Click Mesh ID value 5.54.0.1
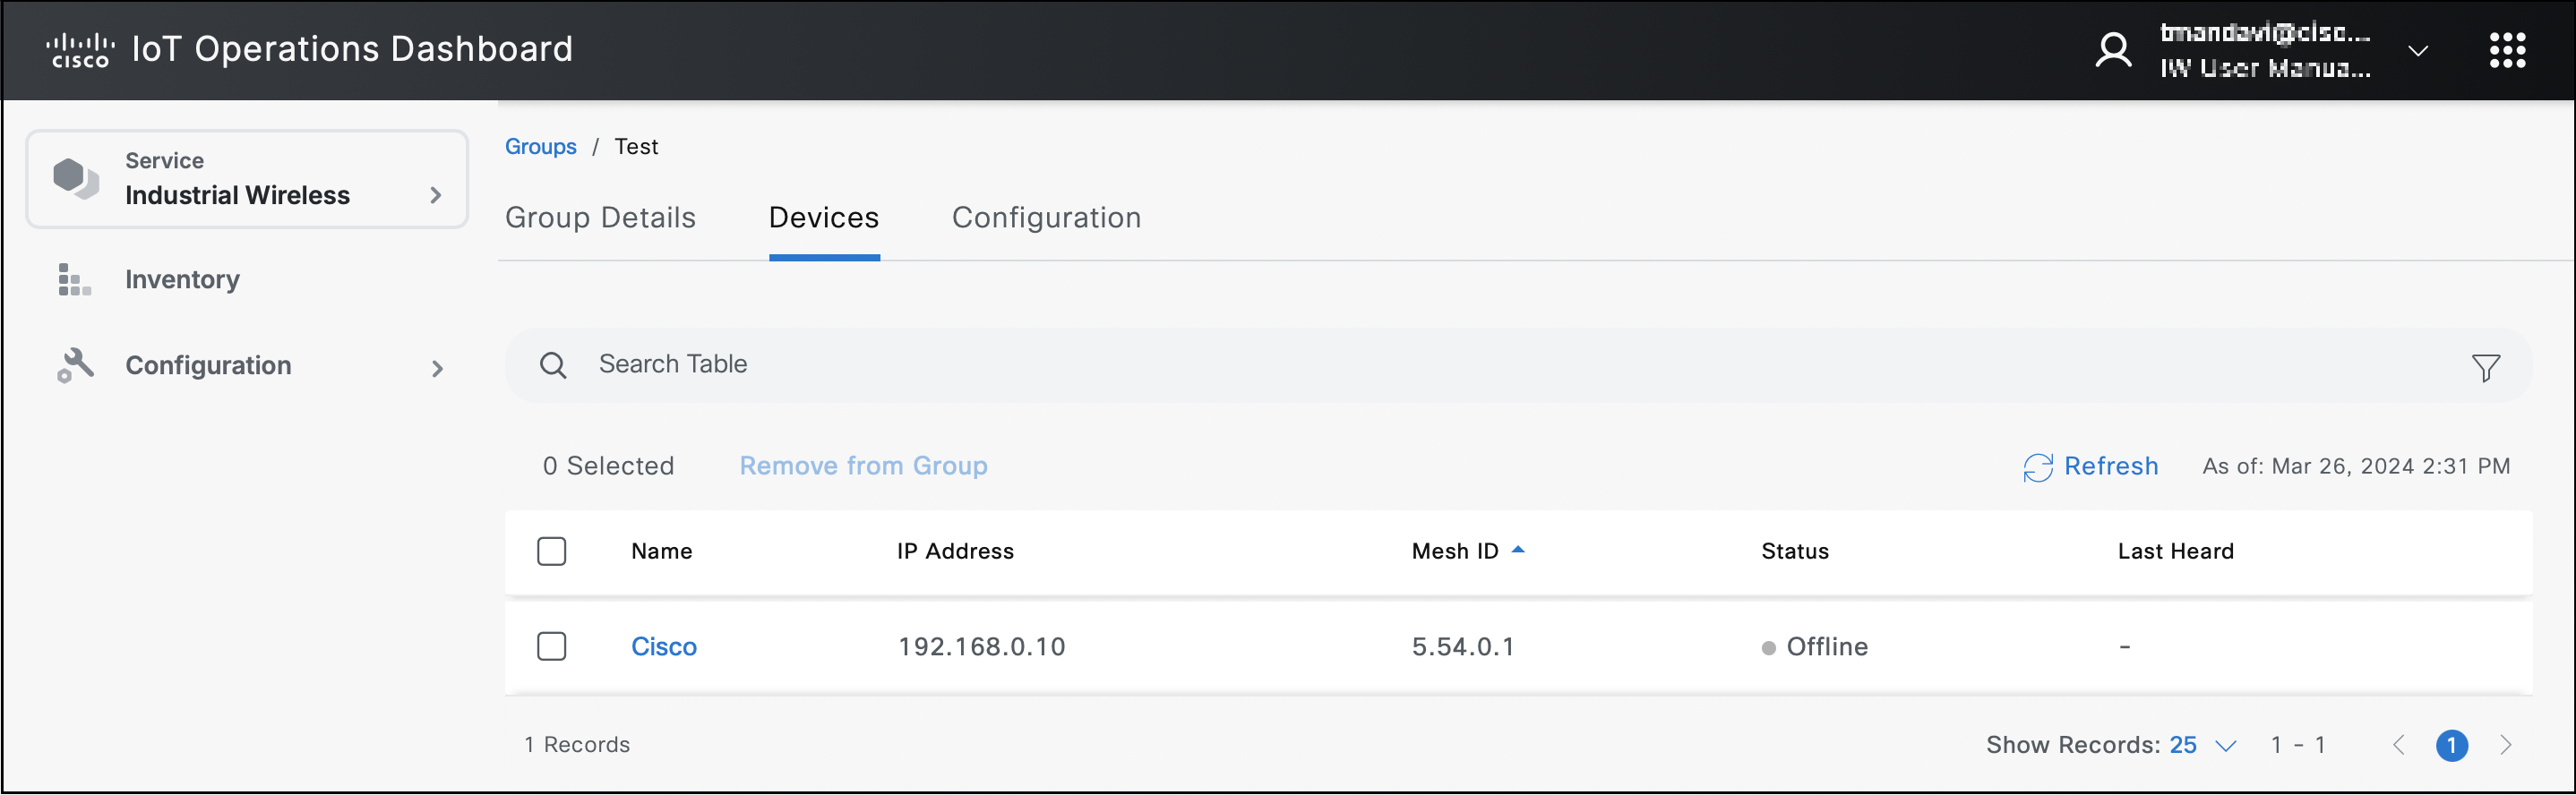This screenshot has height=795, width=2576. [1463, 647]
